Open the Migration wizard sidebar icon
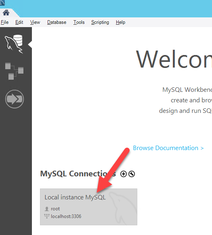The width and height of the screenshot is (212, 235). pos(15,99)
